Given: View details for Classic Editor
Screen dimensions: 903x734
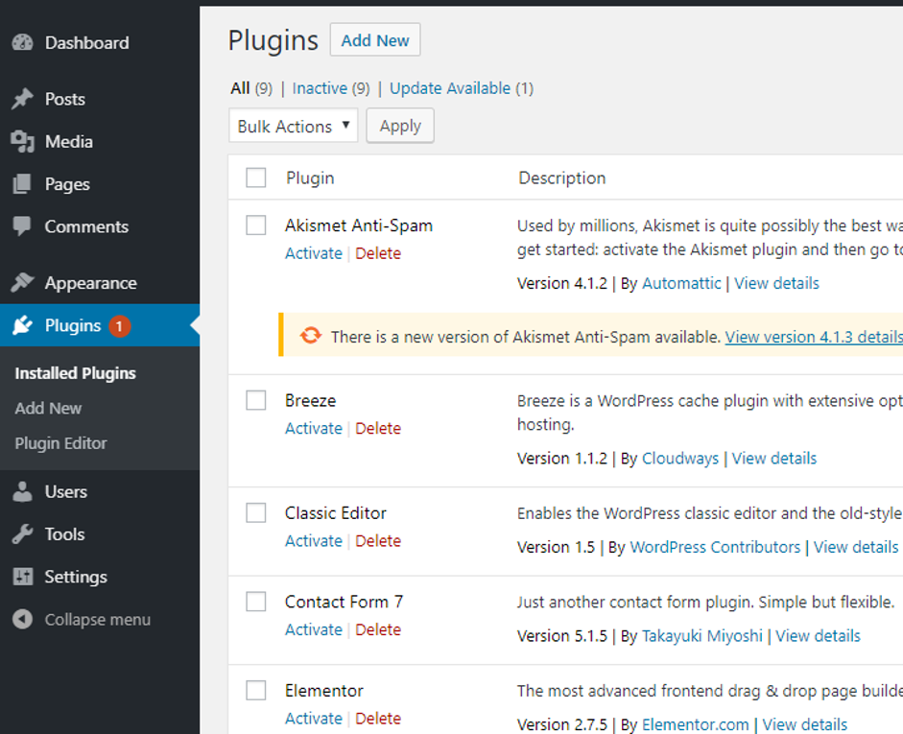Looking at the screenshot, I should [x=856, y=547].
